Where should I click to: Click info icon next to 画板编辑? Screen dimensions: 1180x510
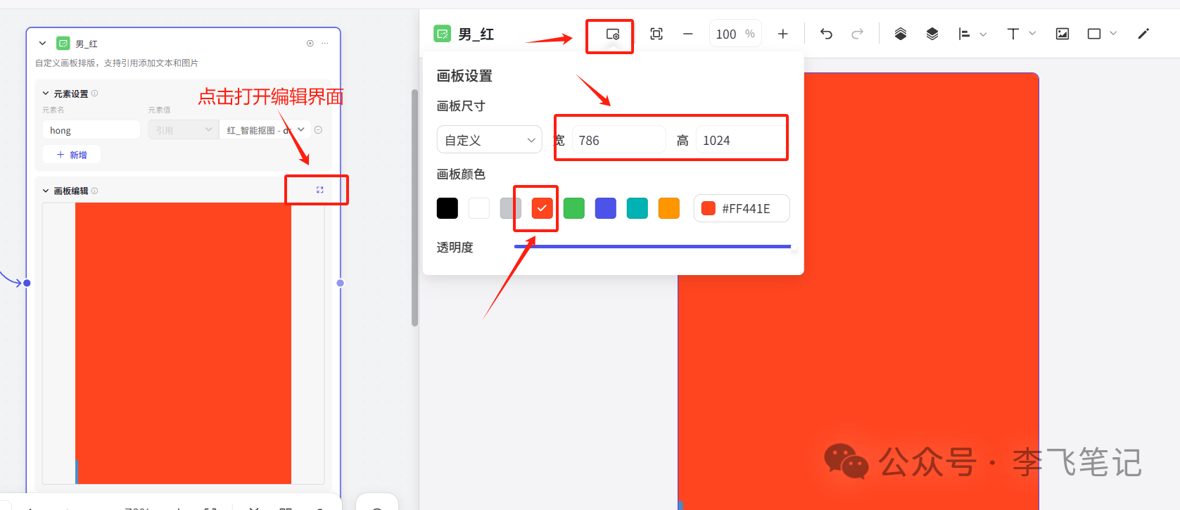click(95, 191)
